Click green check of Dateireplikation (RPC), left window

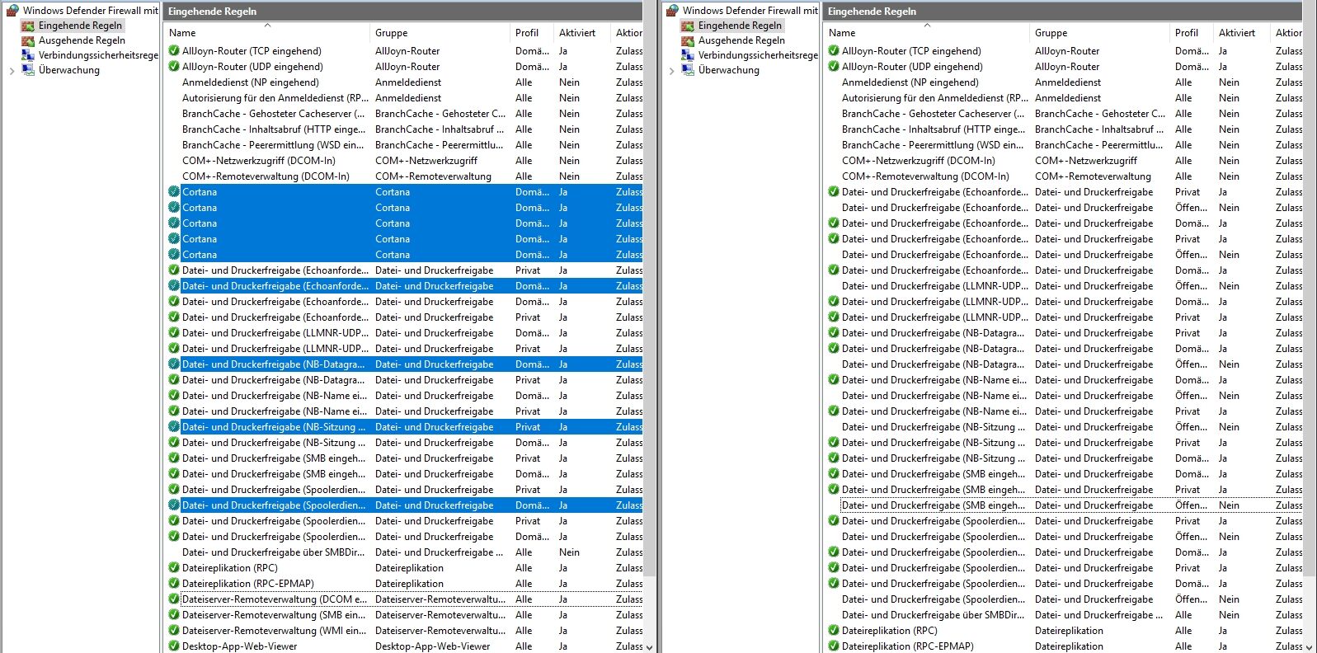[x=174, y=568]
